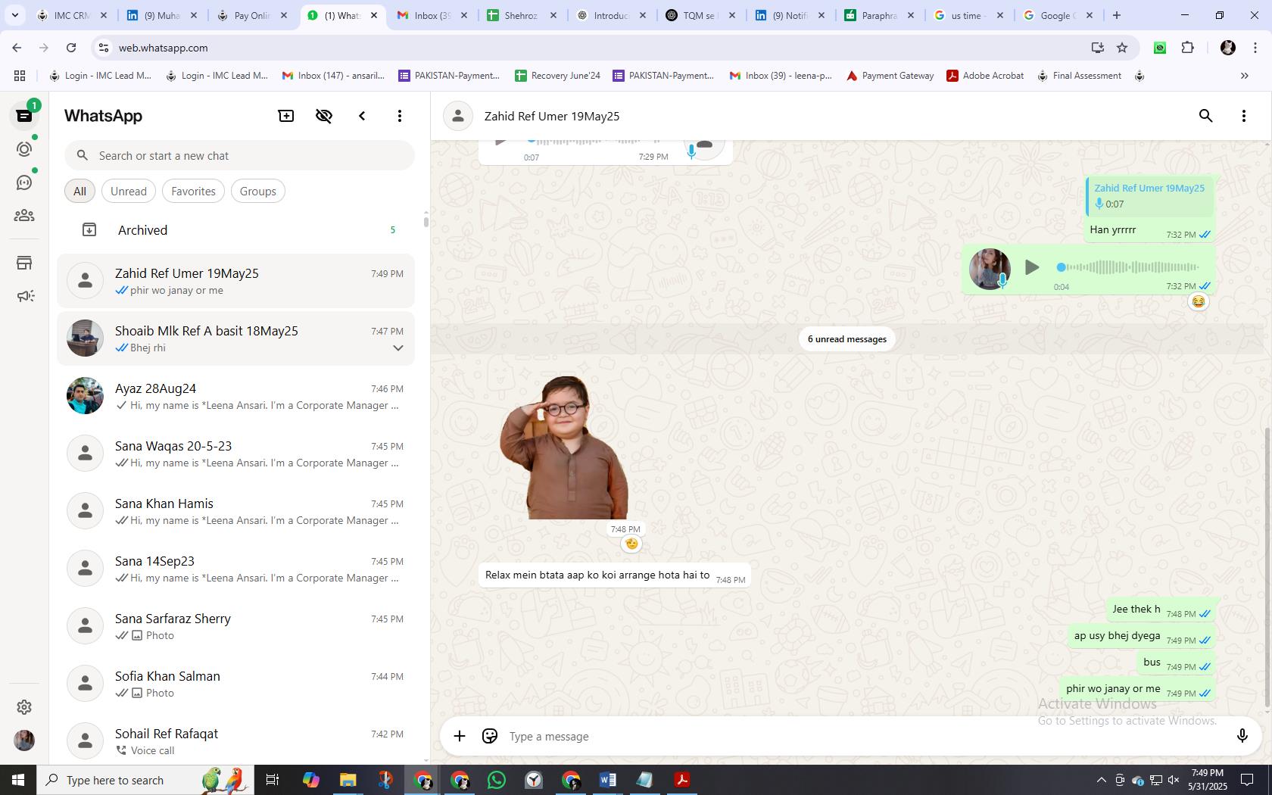Open File Explorer from taskbar
This screenshot has height=795, width=1272.
click(348, 780)
